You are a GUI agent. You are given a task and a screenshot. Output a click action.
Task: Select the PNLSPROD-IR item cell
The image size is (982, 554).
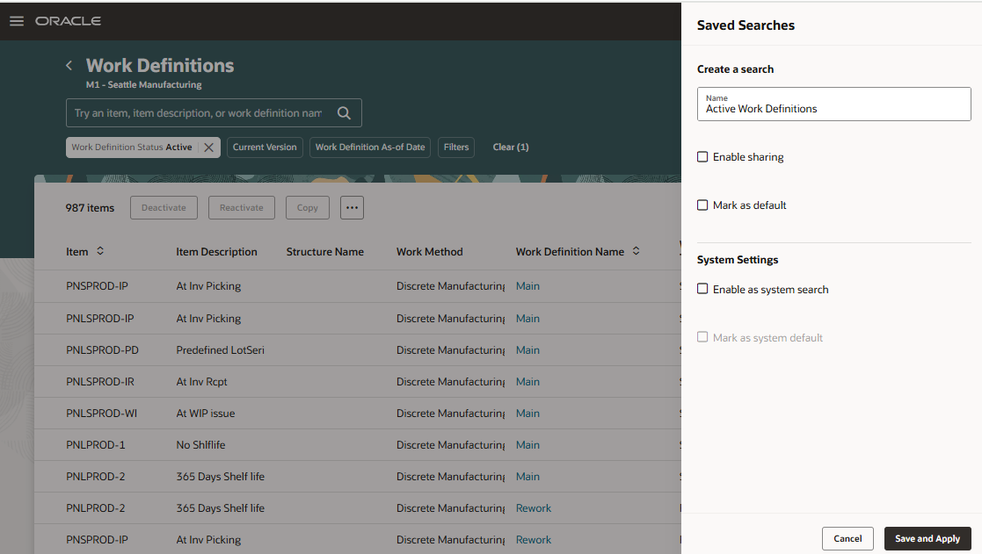(x=100, y=381)
